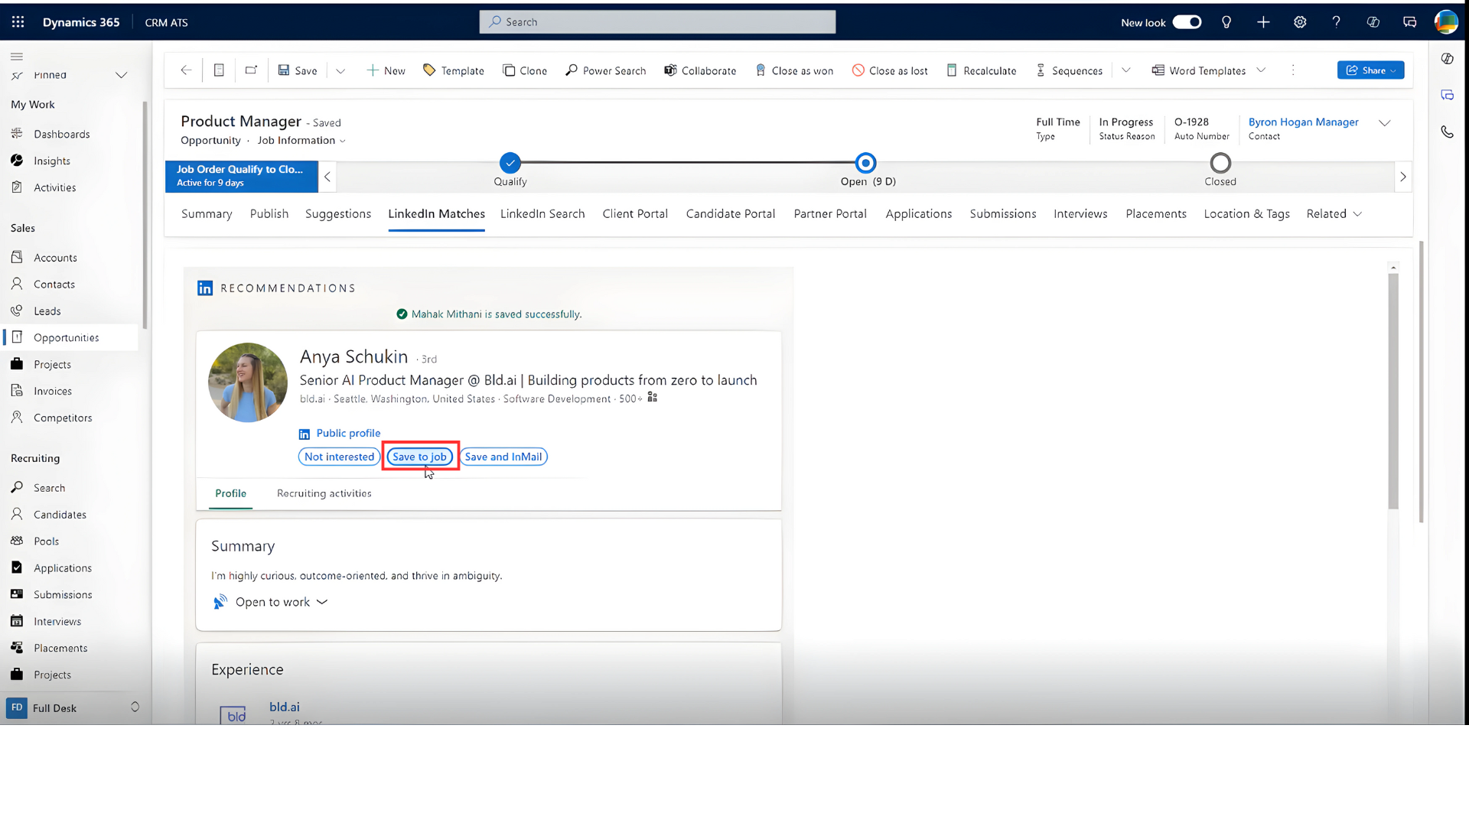Open the Interviews tab
The image size is (1469, 826).
(1080, 214)
